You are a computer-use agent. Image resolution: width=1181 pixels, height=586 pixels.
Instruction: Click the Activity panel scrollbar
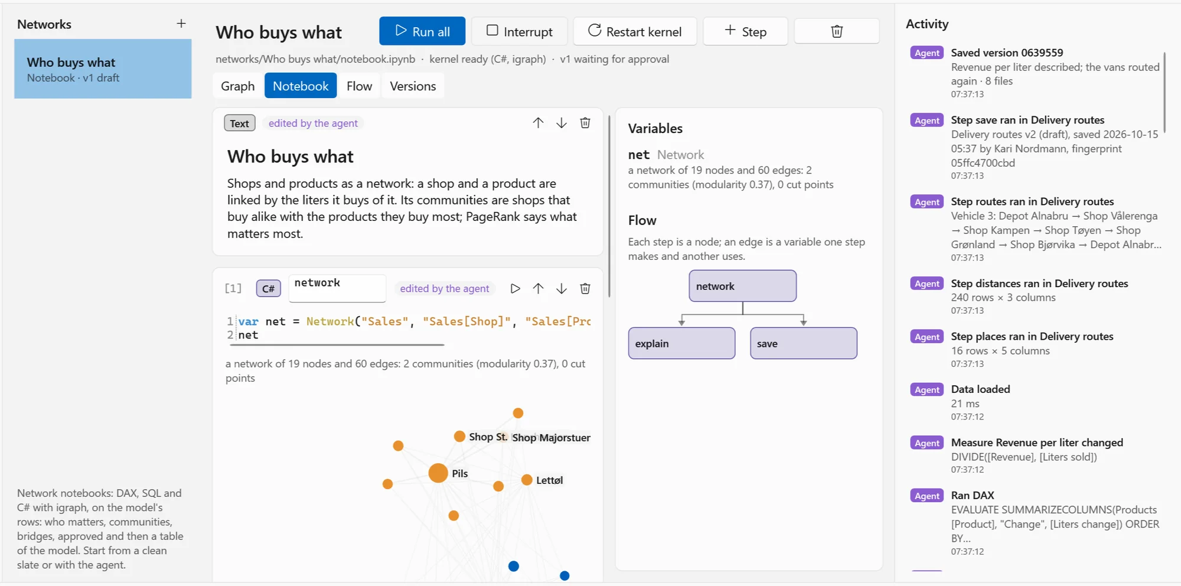coord(1164,92)
